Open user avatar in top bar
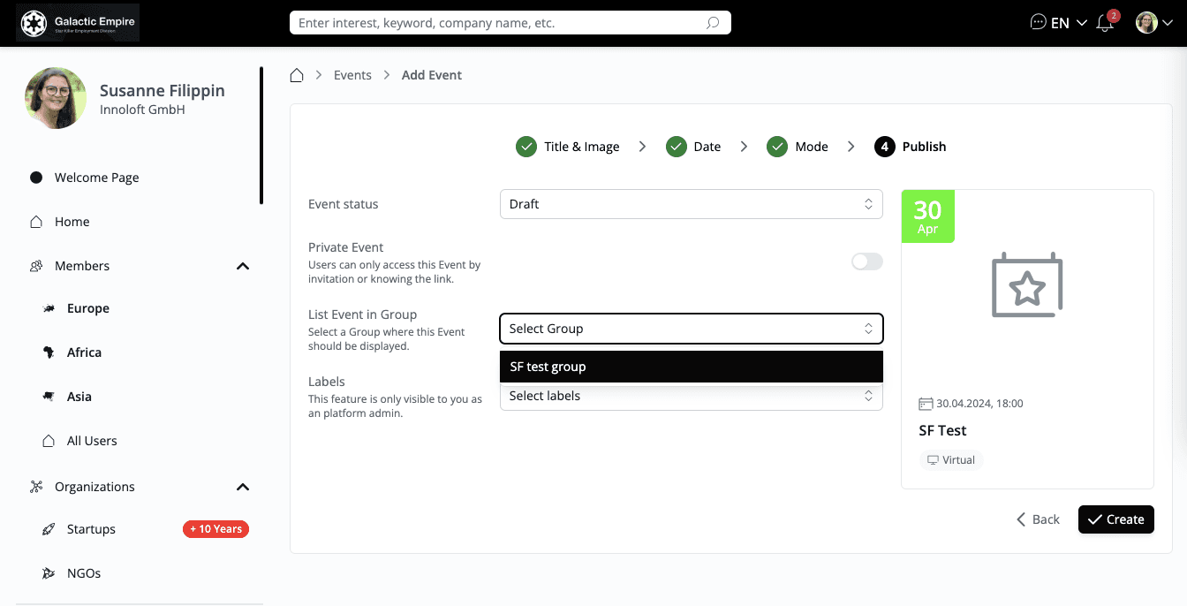The image size is (1187, 606). pyautogui.click(x=1146, y=23)
